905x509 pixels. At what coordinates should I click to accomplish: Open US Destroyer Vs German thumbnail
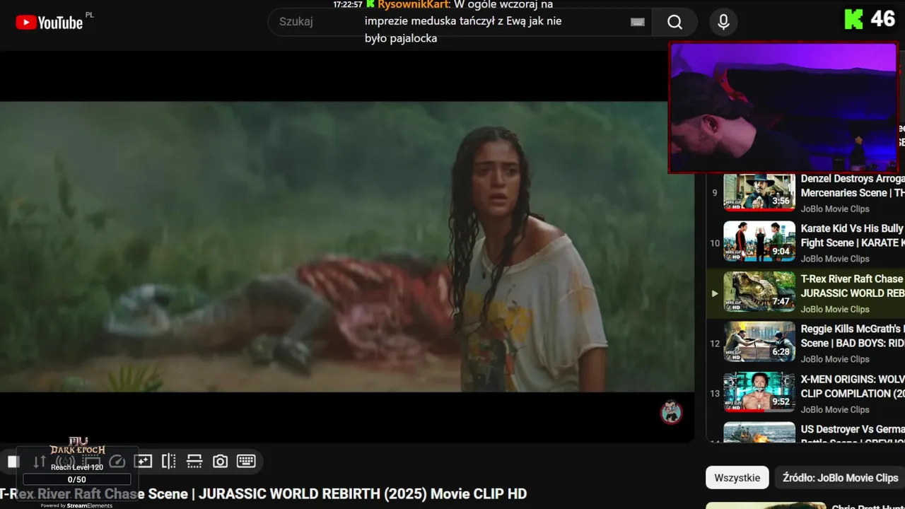click(x=759, y=433)
